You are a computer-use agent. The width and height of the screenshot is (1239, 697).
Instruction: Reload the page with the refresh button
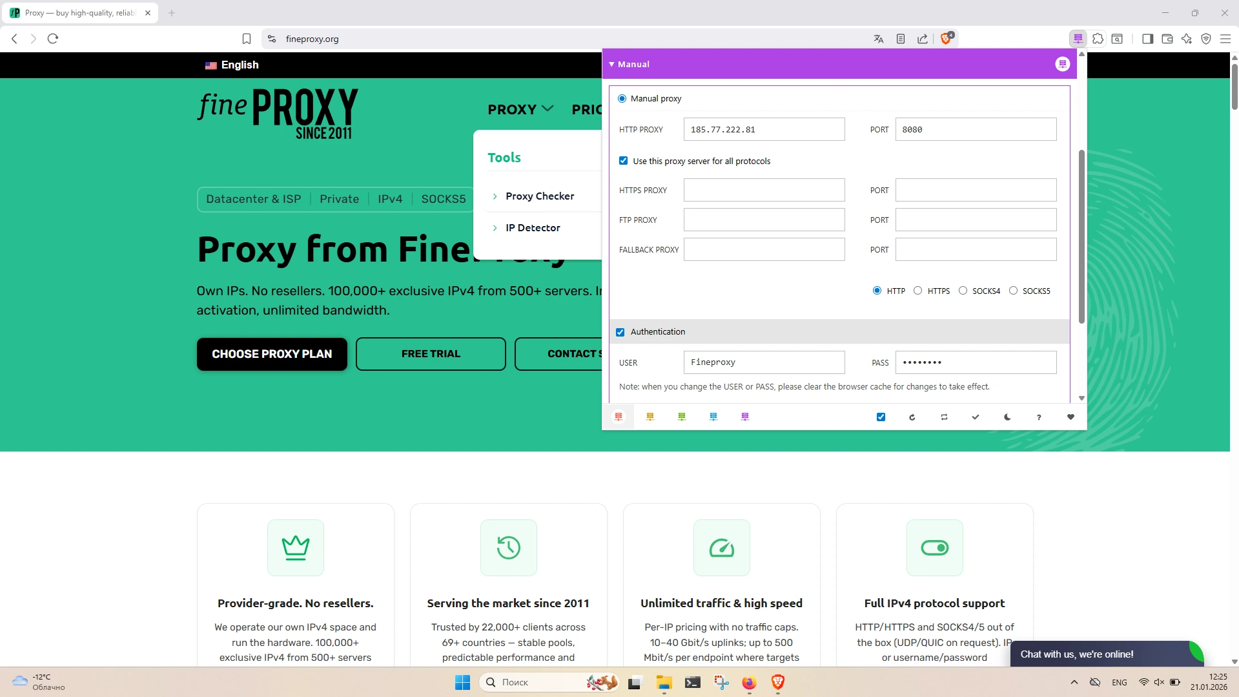pos(53,39)
